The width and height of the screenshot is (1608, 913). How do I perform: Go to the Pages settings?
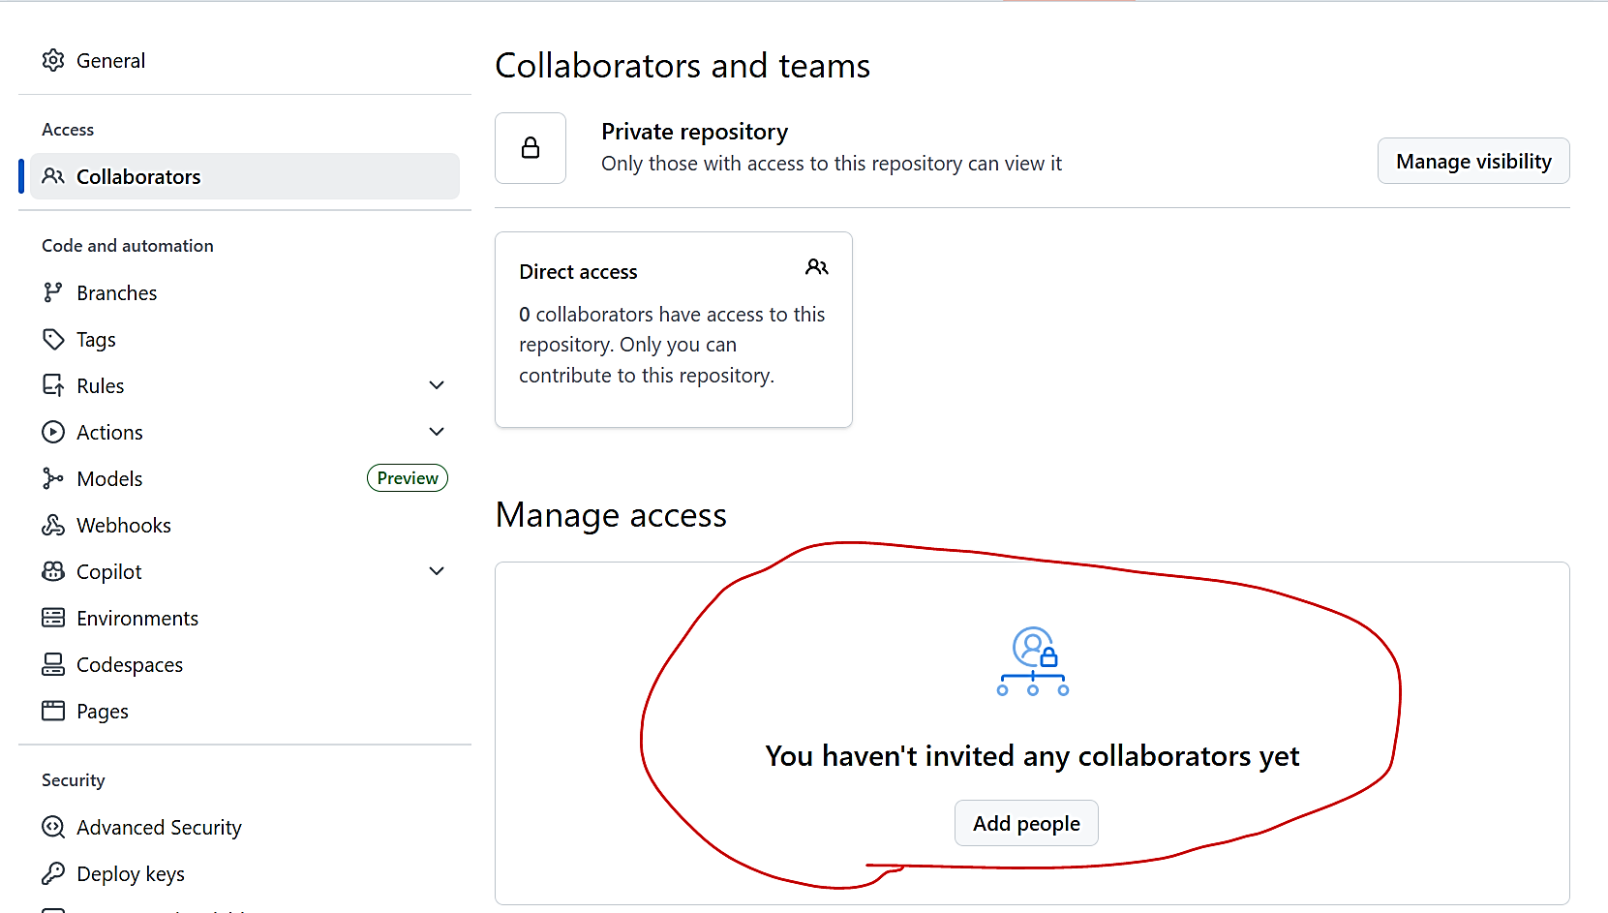click(103, 712)
